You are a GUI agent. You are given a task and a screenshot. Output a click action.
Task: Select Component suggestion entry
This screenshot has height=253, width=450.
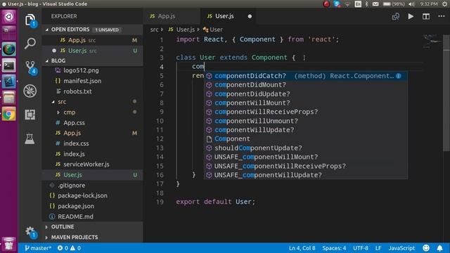tap(306, 139)
